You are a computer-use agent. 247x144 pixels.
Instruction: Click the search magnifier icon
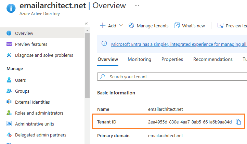pos(103,76)
